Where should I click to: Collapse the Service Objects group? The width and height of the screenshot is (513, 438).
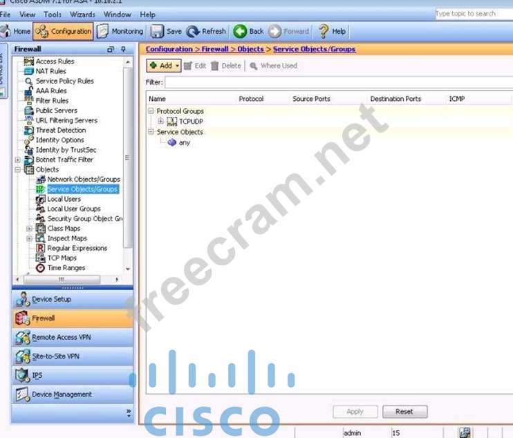[151, 132]
